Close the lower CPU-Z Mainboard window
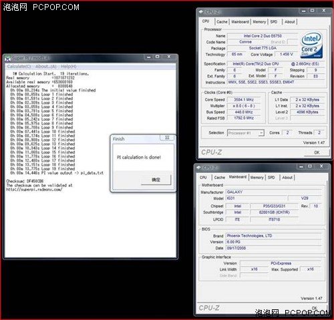Image resolution: width=334 pixels, height=320 pixels. (321, 166)
